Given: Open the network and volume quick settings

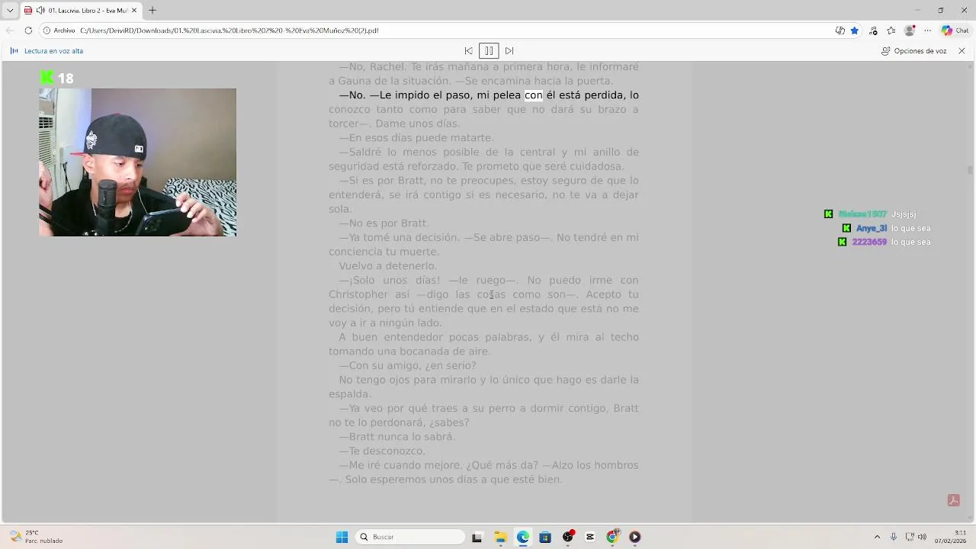Looking at the screenshot, I should 915,537.
